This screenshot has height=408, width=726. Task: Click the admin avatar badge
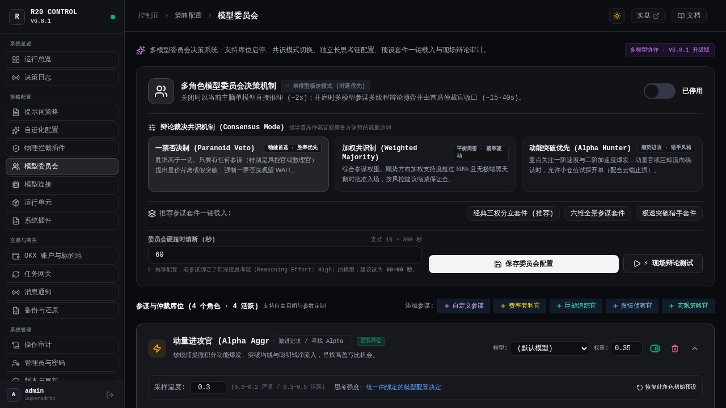click(x=14, y=395)
